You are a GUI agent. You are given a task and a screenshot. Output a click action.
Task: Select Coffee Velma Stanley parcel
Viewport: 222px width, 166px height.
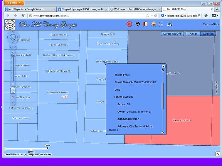(x=21, y=108)
